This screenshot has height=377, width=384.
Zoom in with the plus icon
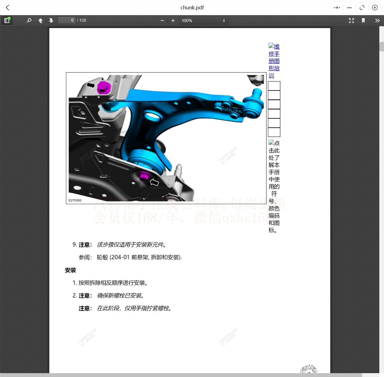[x=173, y=20]
